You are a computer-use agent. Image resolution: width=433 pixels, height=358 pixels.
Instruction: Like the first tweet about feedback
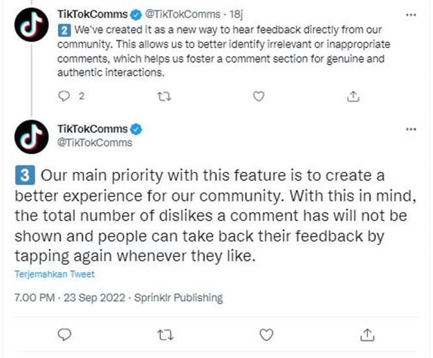pyautogui.click(x=259, y=96)
